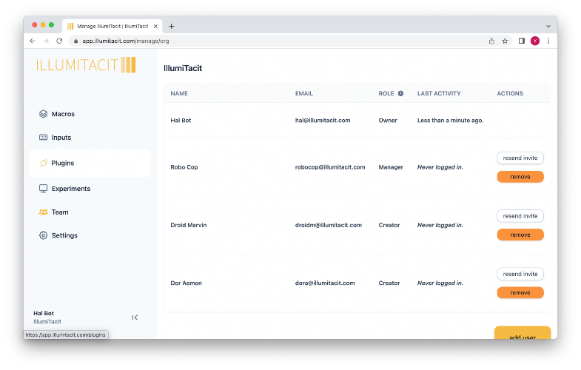Image resolution: width=581 pixels, height=370 pixels.
Task: Close the Manage IllumiTacit tab
Action: coord(155,27)
